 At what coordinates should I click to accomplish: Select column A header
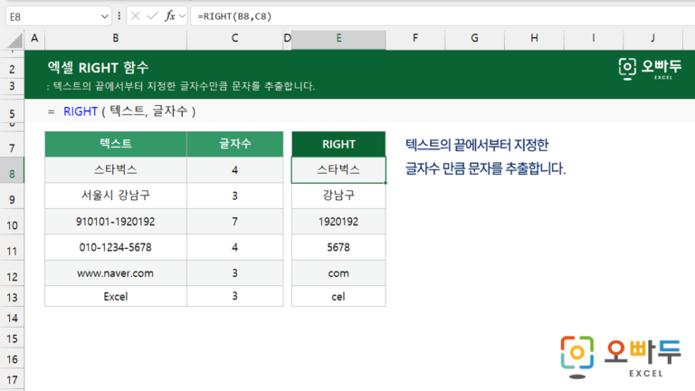coord(34,38)
